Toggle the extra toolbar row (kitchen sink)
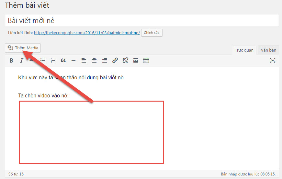Image resolution: width=282 pixels, height=179 pixels. point(146,60)
